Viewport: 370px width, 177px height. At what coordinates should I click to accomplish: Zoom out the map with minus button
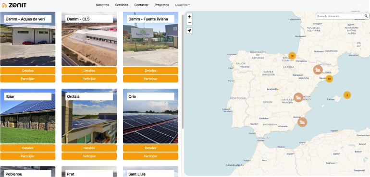click(189, 23)
